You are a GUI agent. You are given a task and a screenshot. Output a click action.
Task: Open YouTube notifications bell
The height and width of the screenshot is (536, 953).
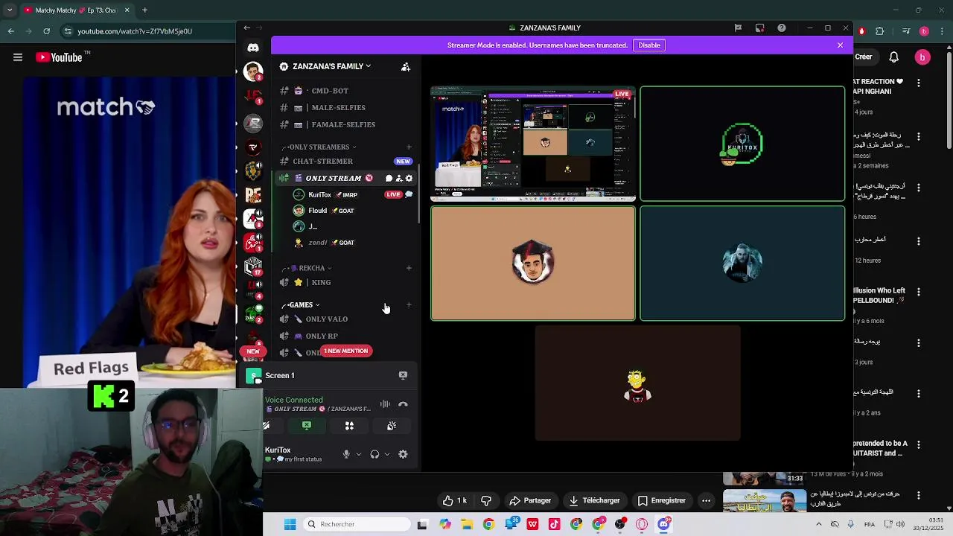894,57
